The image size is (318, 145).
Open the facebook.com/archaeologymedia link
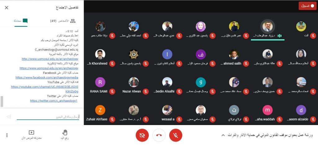pyautogui.click(x=47, y=78)
